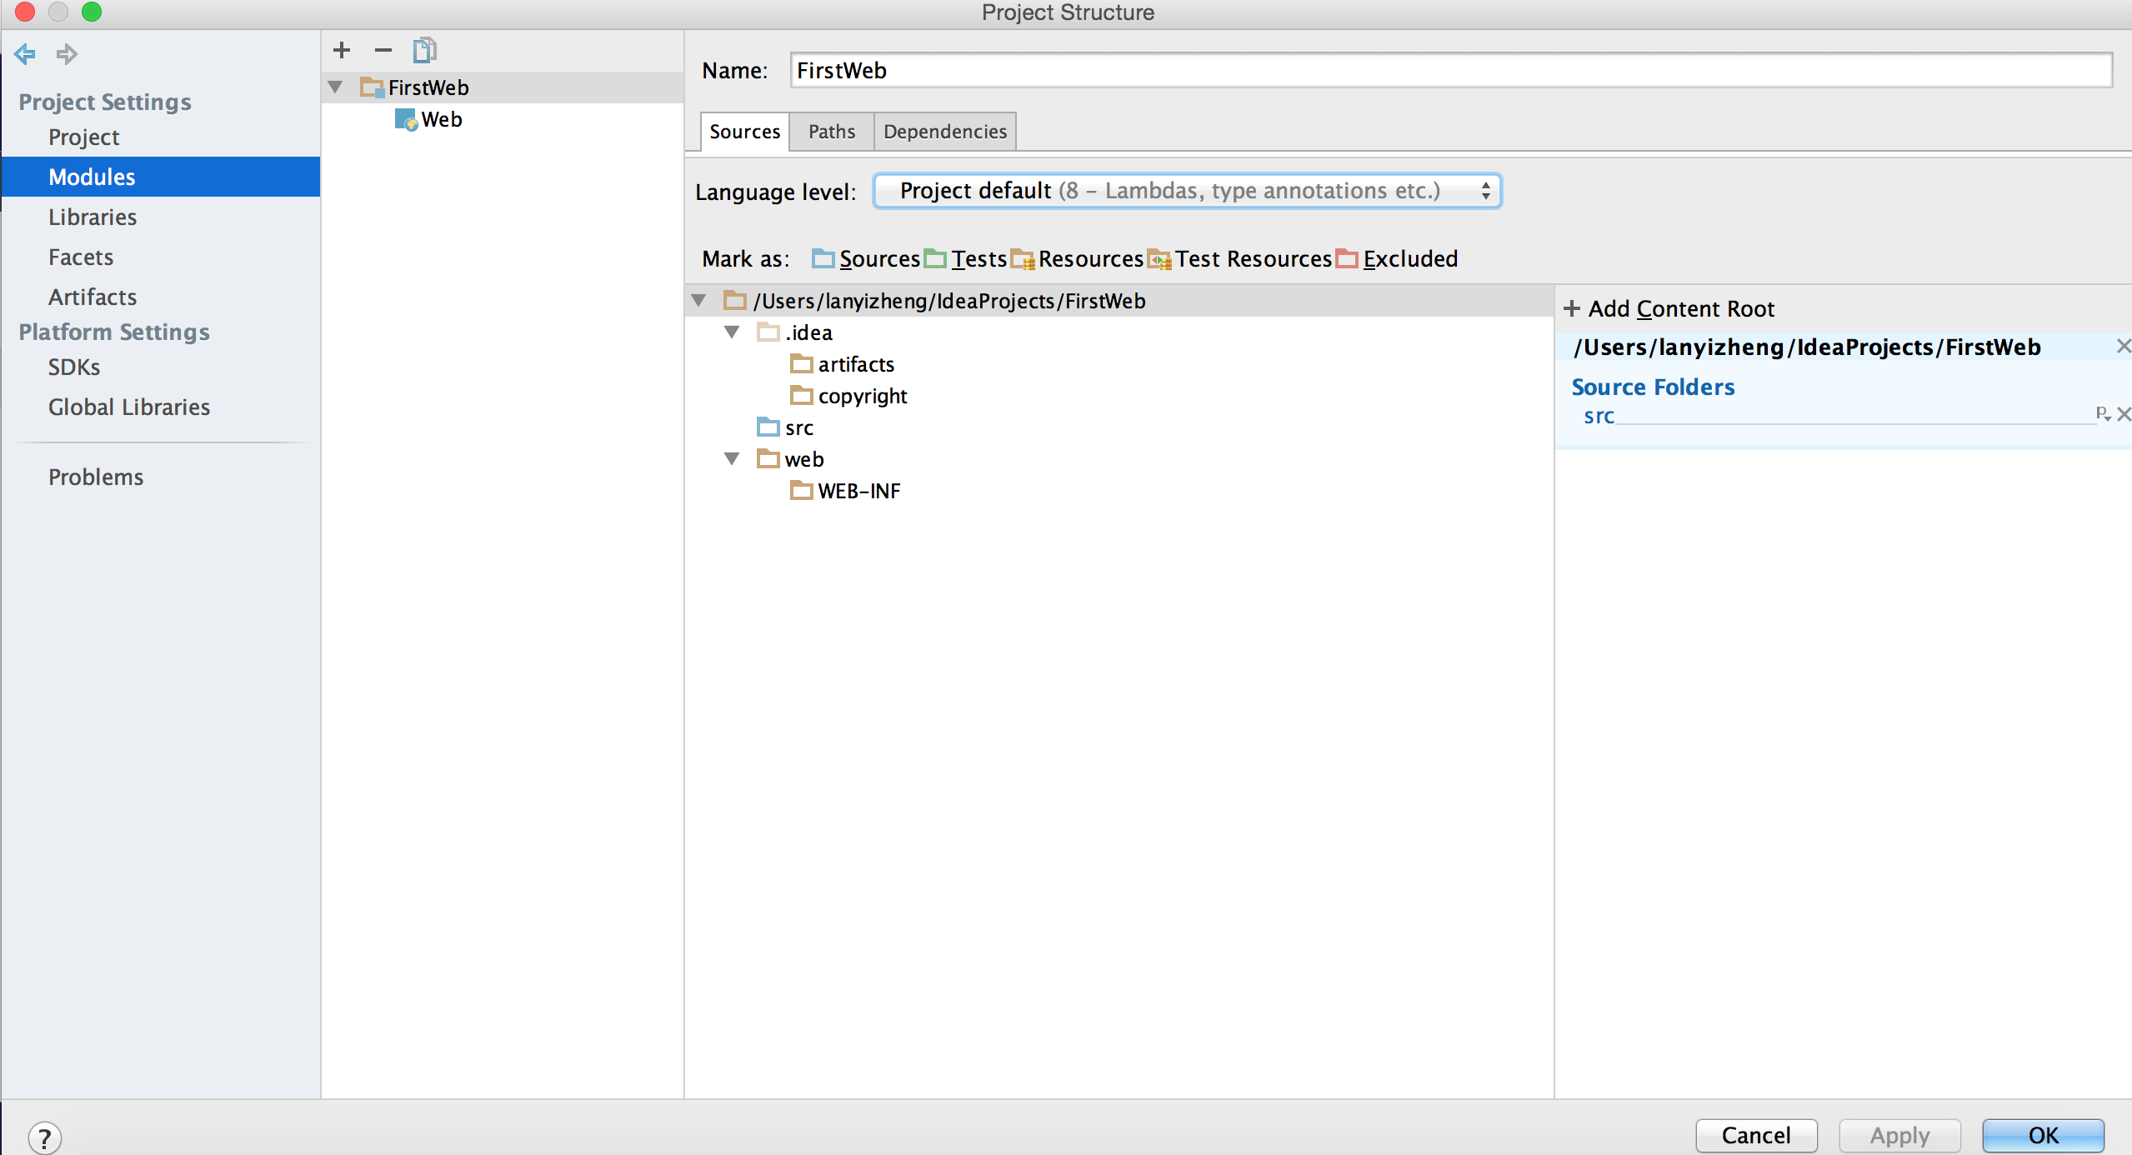Switch to the Sources tab

click(745, 132)
